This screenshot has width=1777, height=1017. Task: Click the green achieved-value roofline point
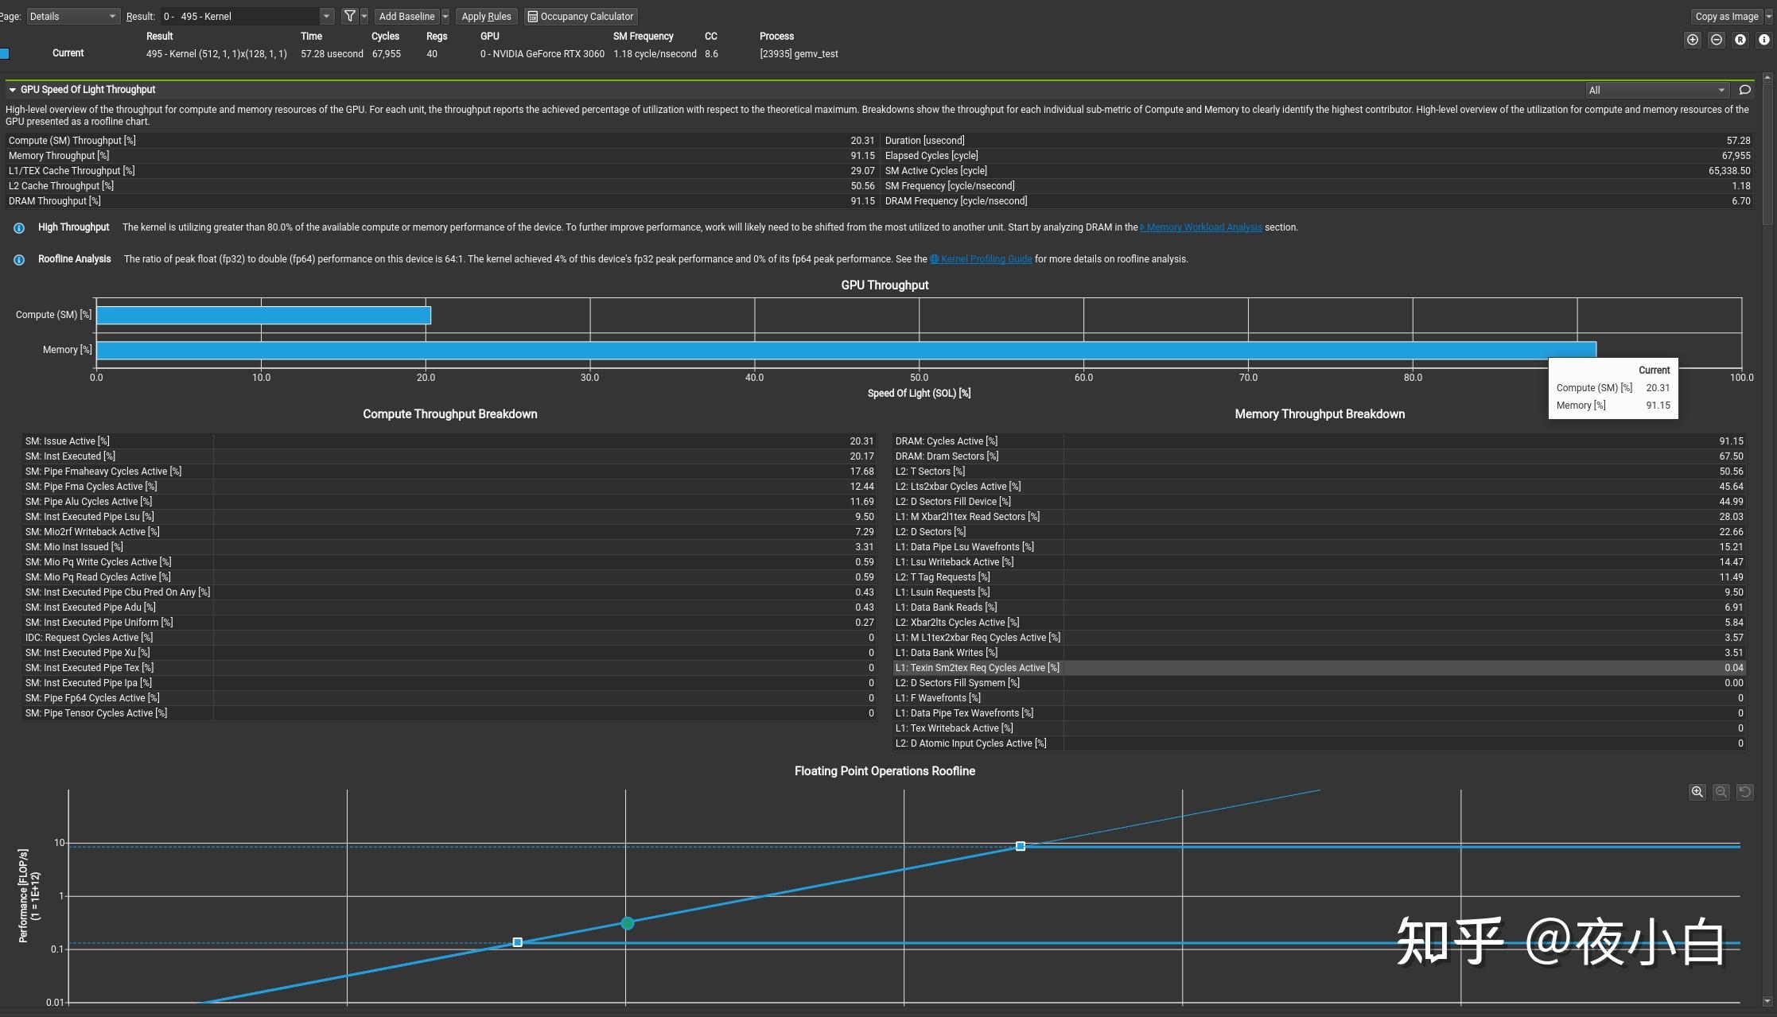(628, 923)
